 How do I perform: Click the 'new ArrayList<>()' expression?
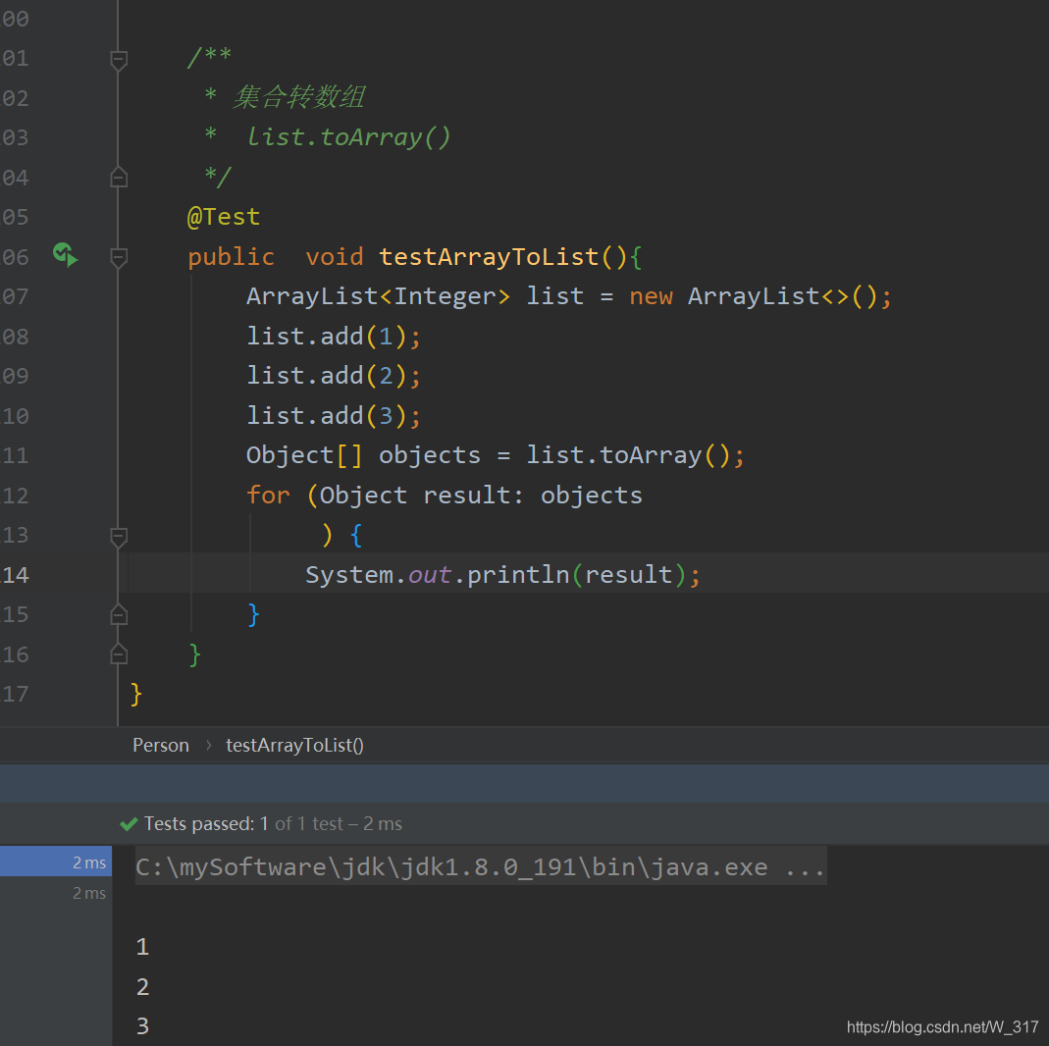coord(753,296)
